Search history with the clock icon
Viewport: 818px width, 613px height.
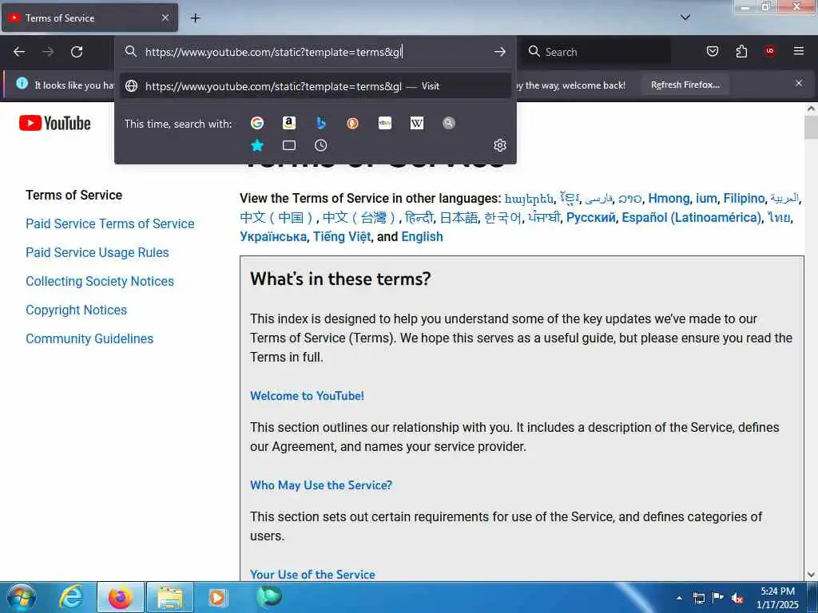click(321, 145)
